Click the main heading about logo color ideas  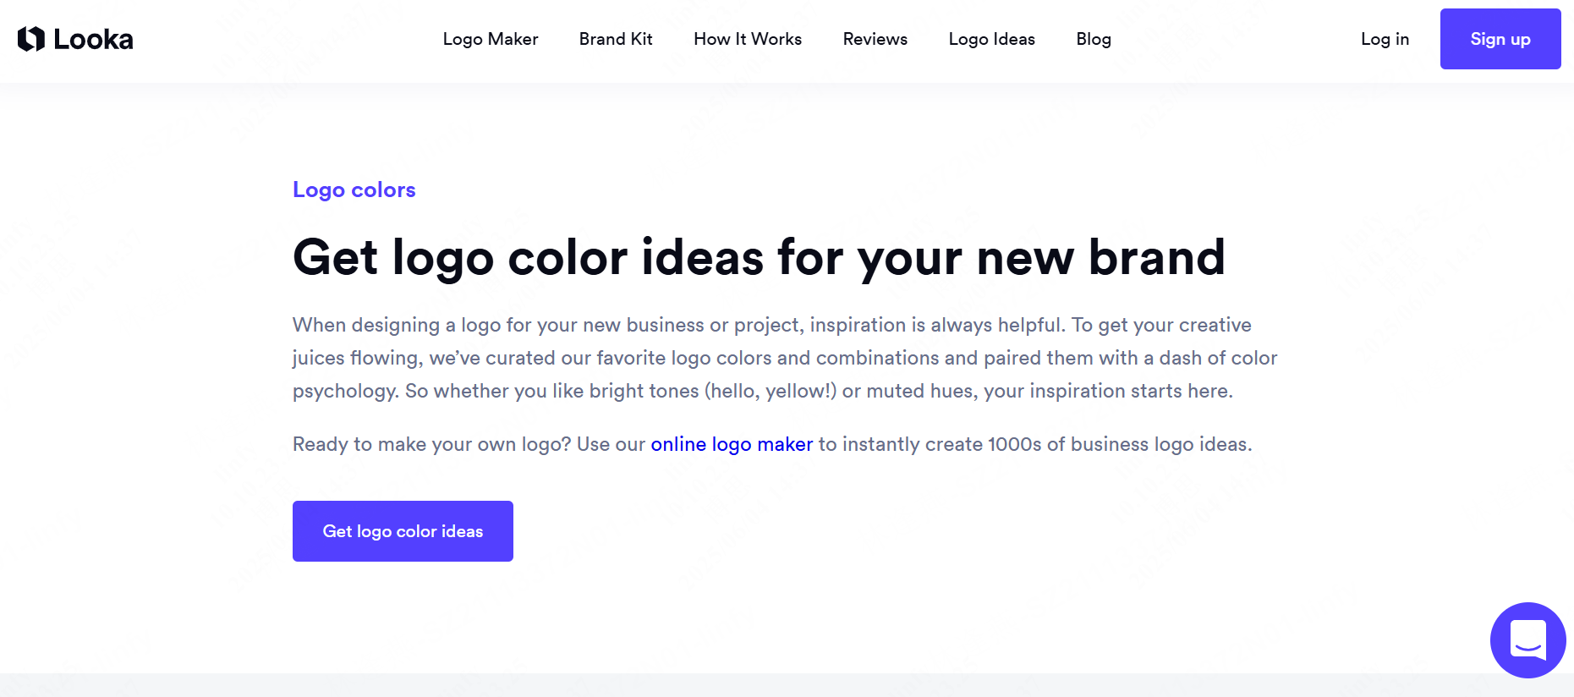point(759,257)
